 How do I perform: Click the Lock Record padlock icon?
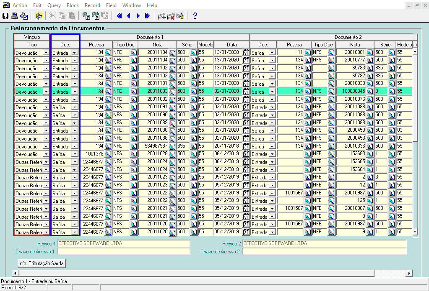tap(180, 16)
